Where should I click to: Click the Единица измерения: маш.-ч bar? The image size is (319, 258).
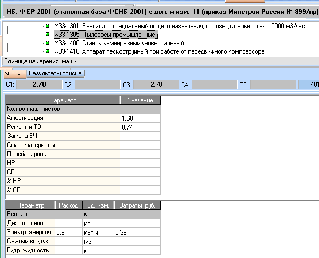161,61
